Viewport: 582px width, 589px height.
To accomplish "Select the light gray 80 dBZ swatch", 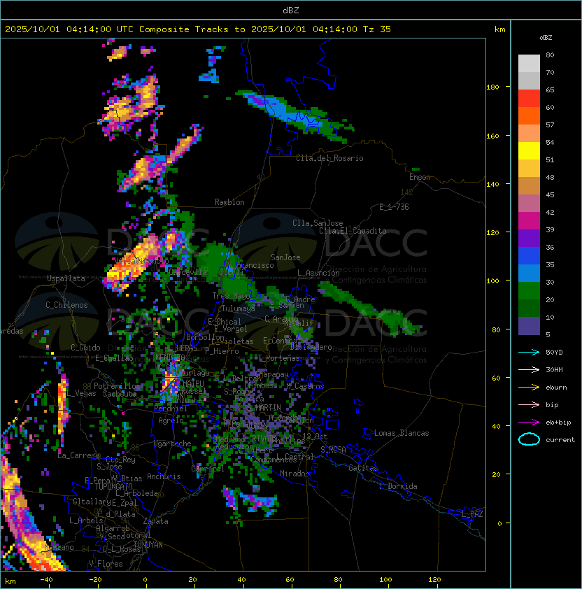I will coord(529,63).
